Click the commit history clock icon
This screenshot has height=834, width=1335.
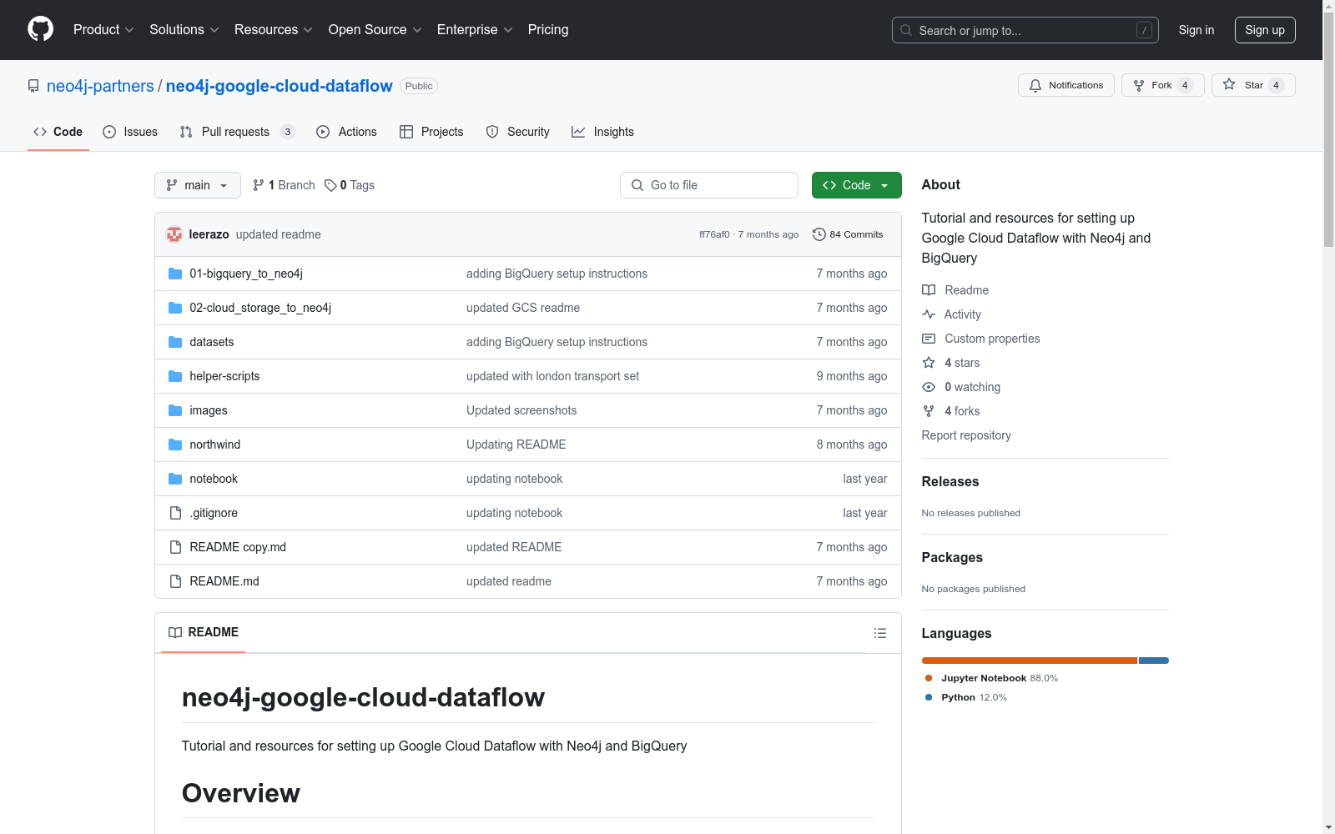click(x=819, y=234)
